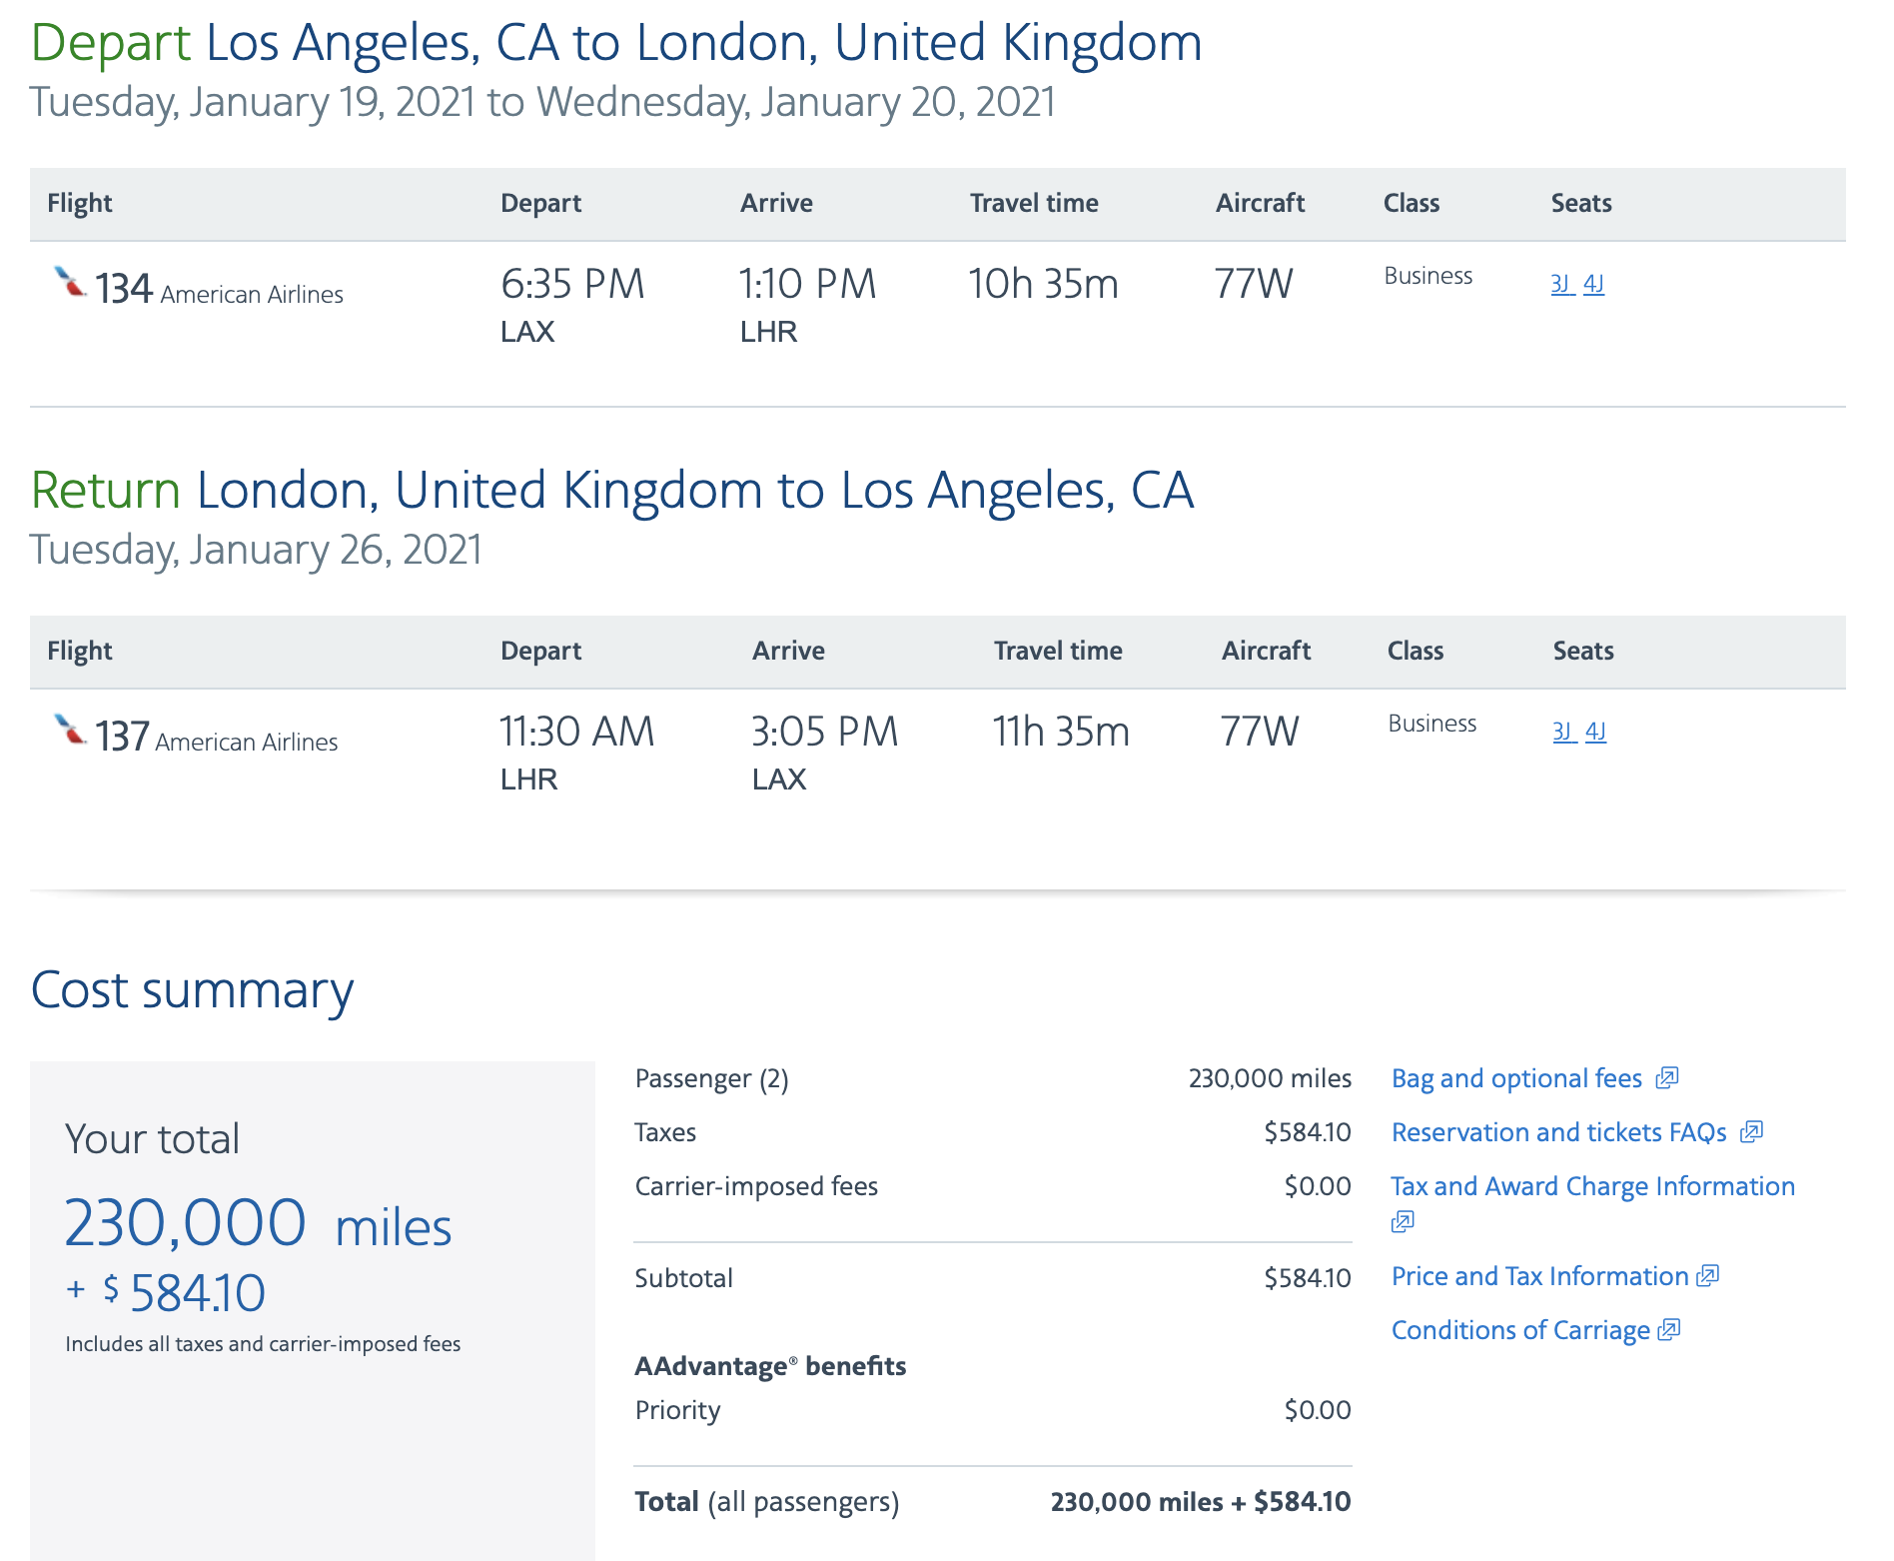The image size is (1894, 1561).
Task: Click external-link icon beside Bag and optional fees
Action: [x=1667, y=1078]
